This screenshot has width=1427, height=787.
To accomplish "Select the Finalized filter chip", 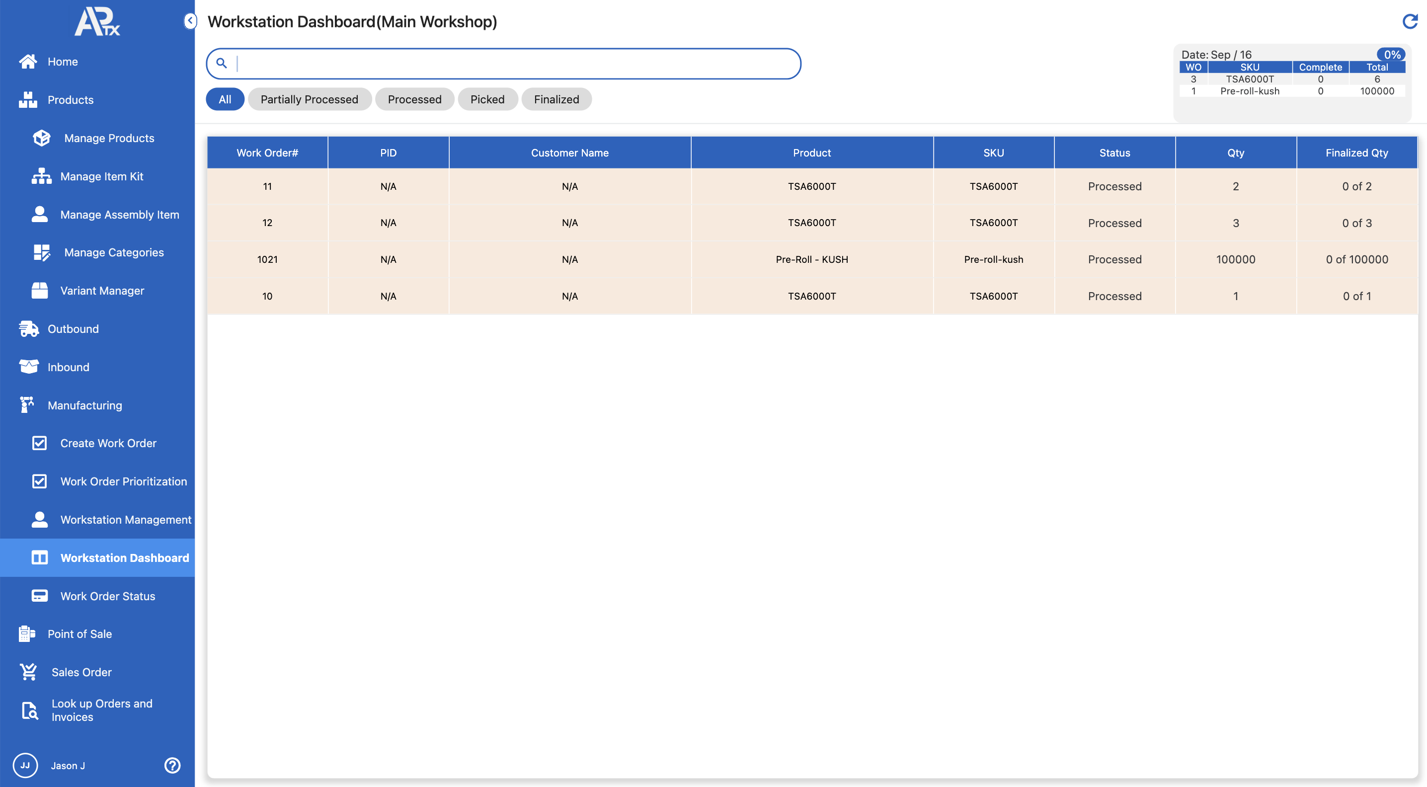I will coord(556,99).
